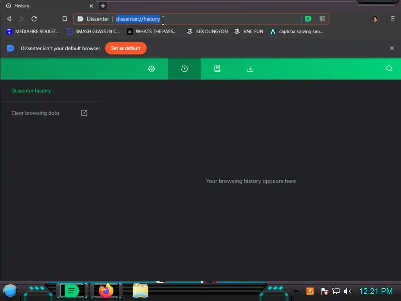This screenshot has width=401, height=301.
Task: Open WHATS THE PASS... bookmark
Action: pyautogui.click(x=152, y=31)
